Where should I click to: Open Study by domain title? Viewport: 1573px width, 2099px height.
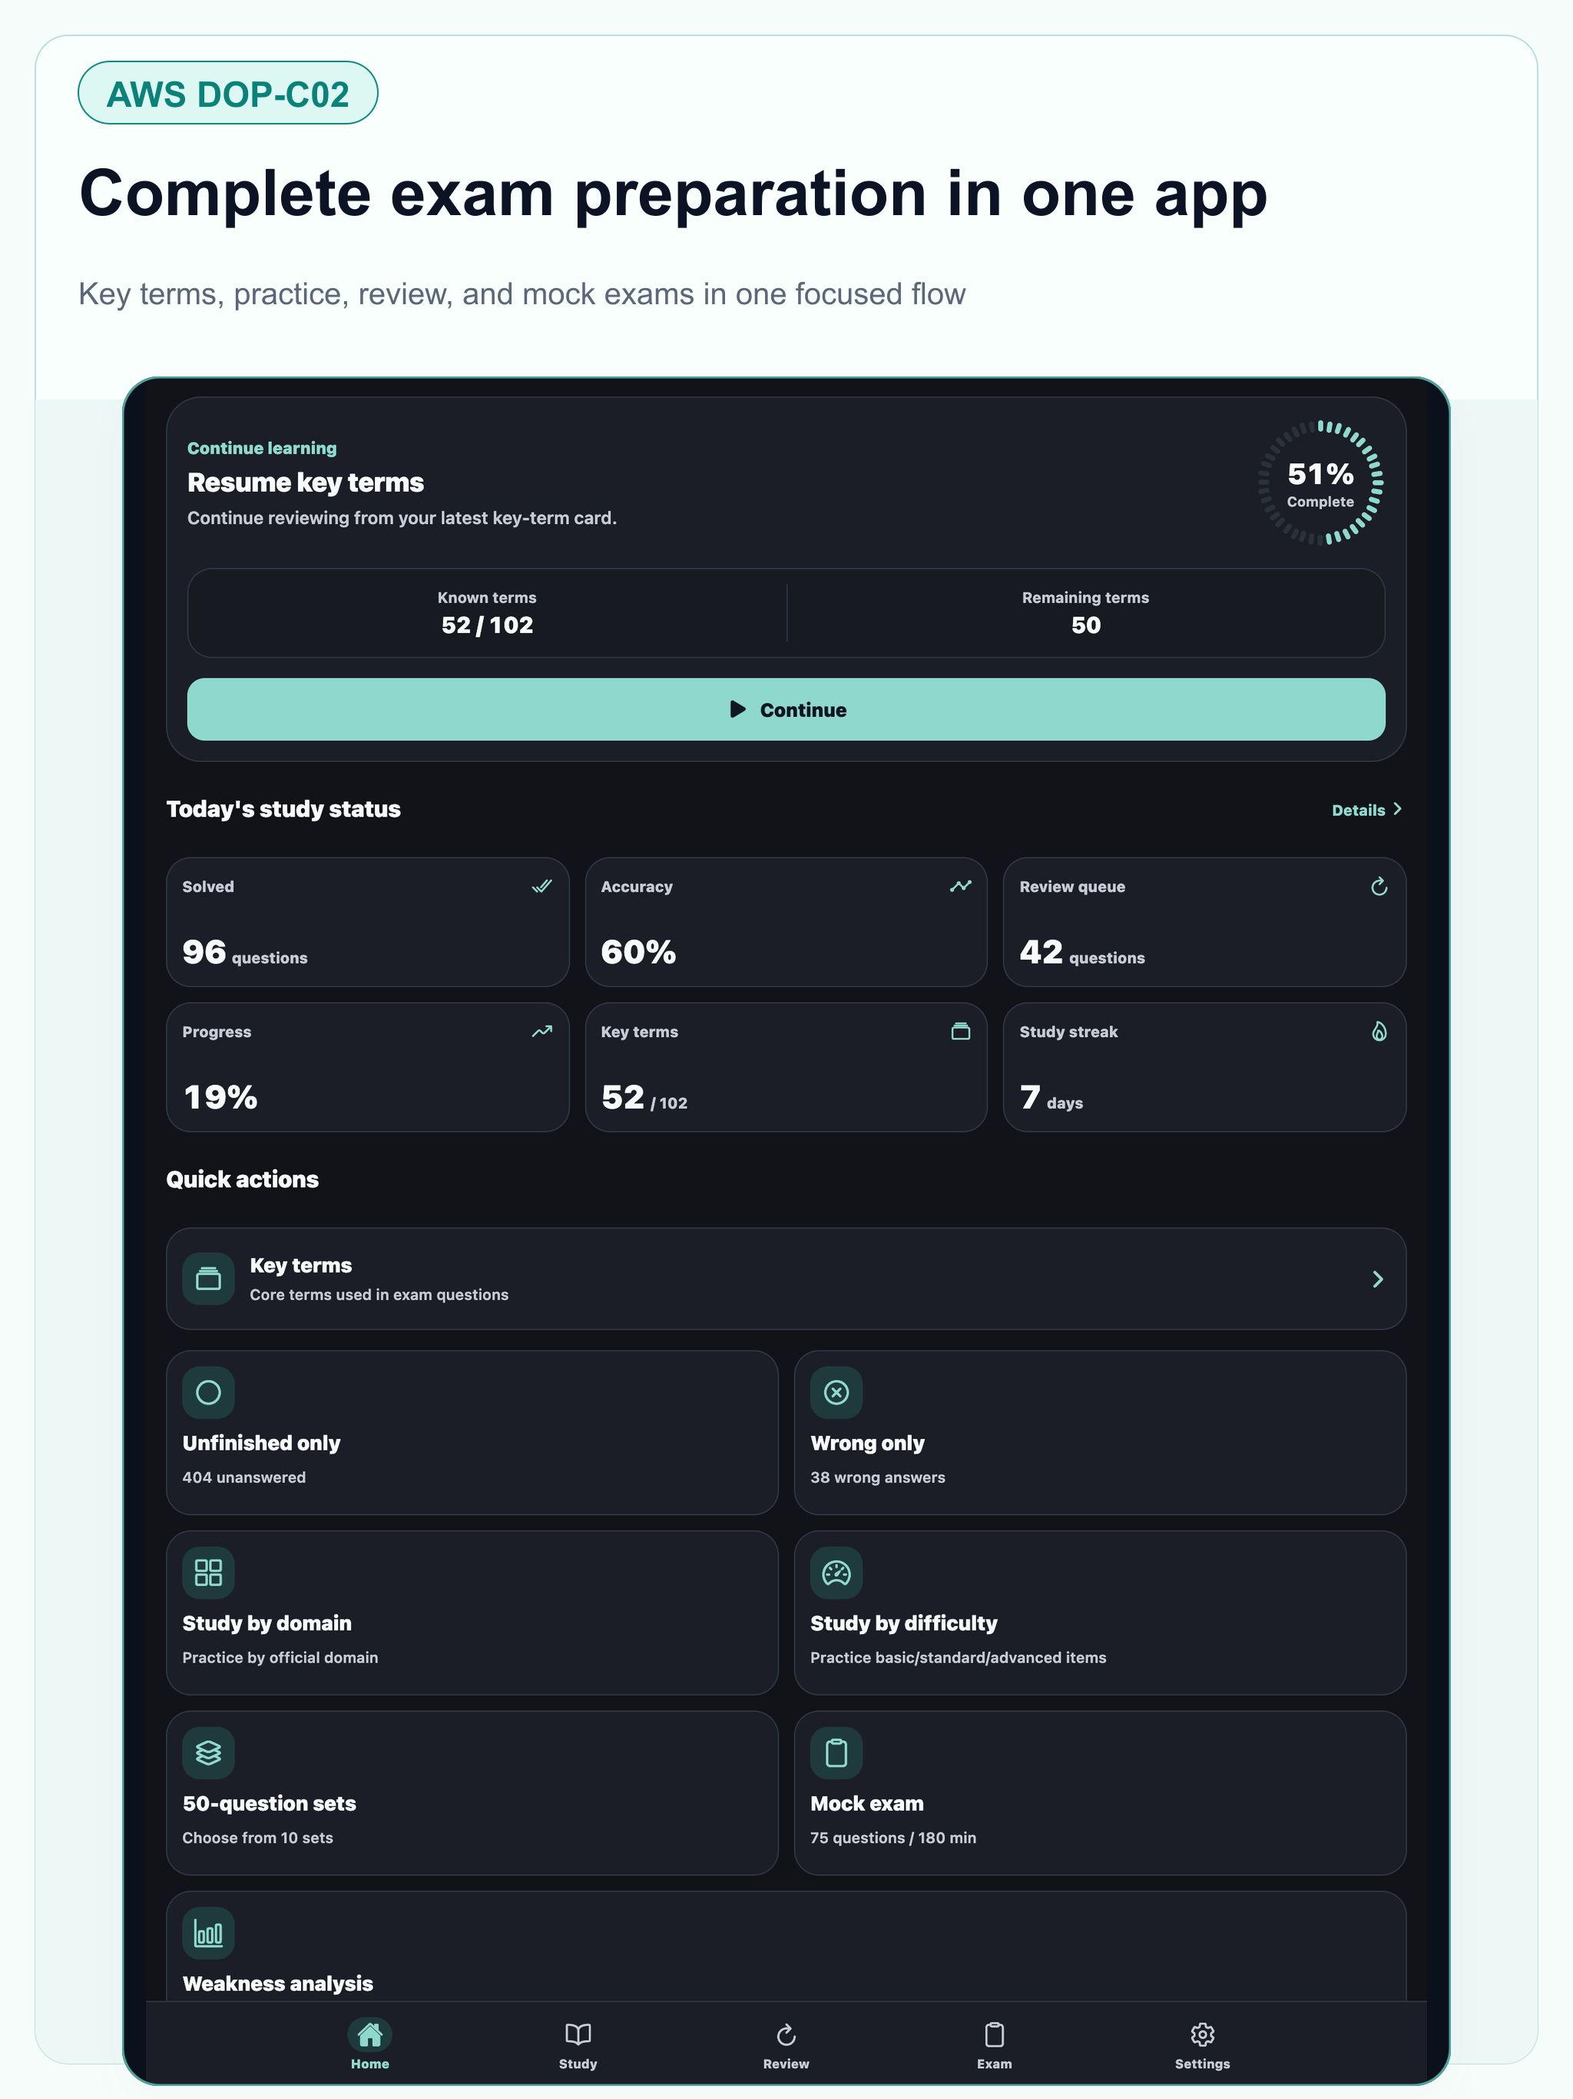point(267,1623)
